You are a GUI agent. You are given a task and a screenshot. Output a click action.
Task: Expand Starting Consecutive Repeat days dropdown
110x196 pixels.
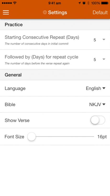point(99,40)
